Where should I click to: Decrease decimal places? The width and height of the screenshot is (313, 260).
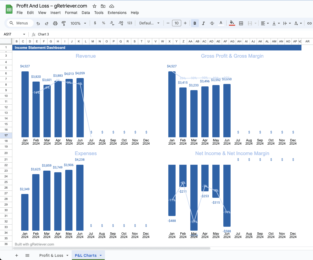tap(112, 23)
